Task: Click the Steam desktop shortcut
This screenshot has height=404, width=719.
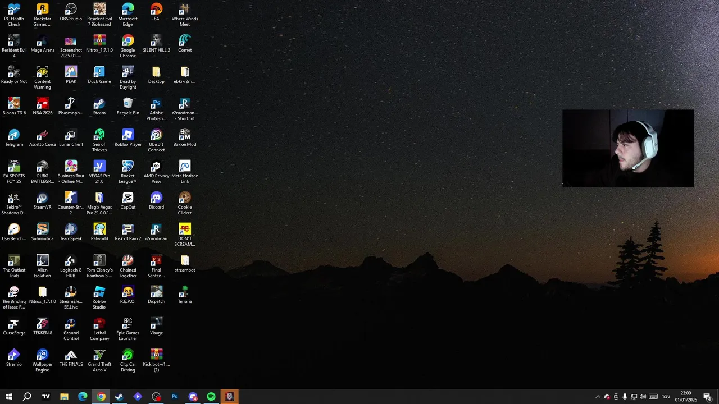Action: click(99, 107)
